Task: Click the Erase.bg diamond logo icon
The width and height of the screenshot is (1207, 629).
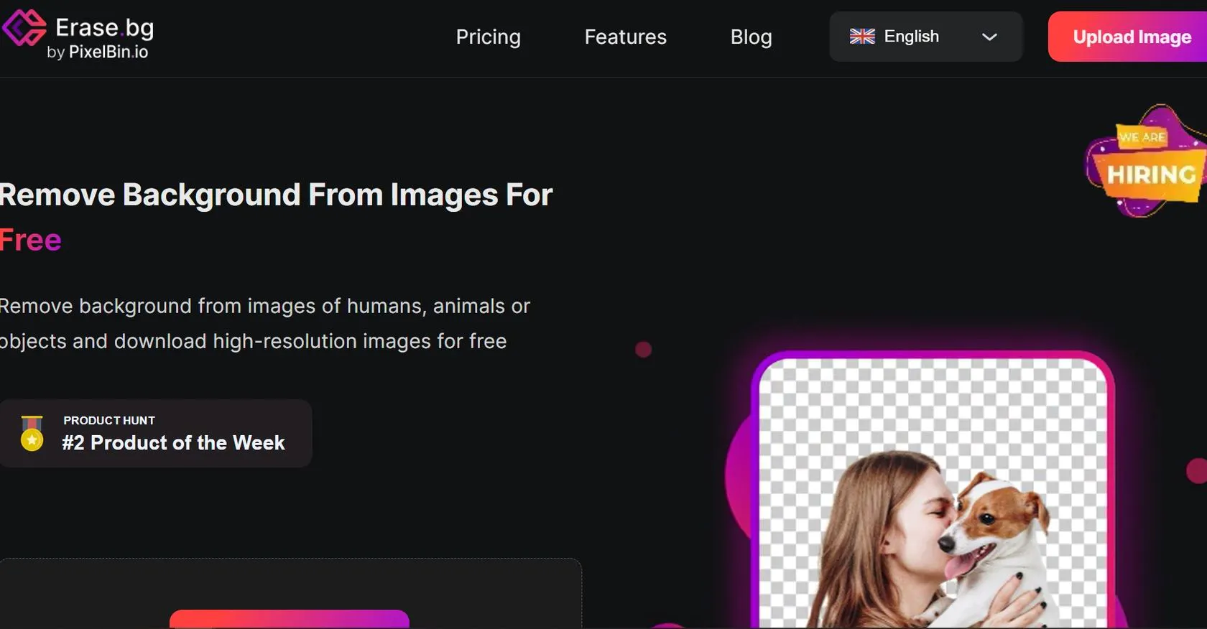Action: pyautogui.click(x=24, y=28)
